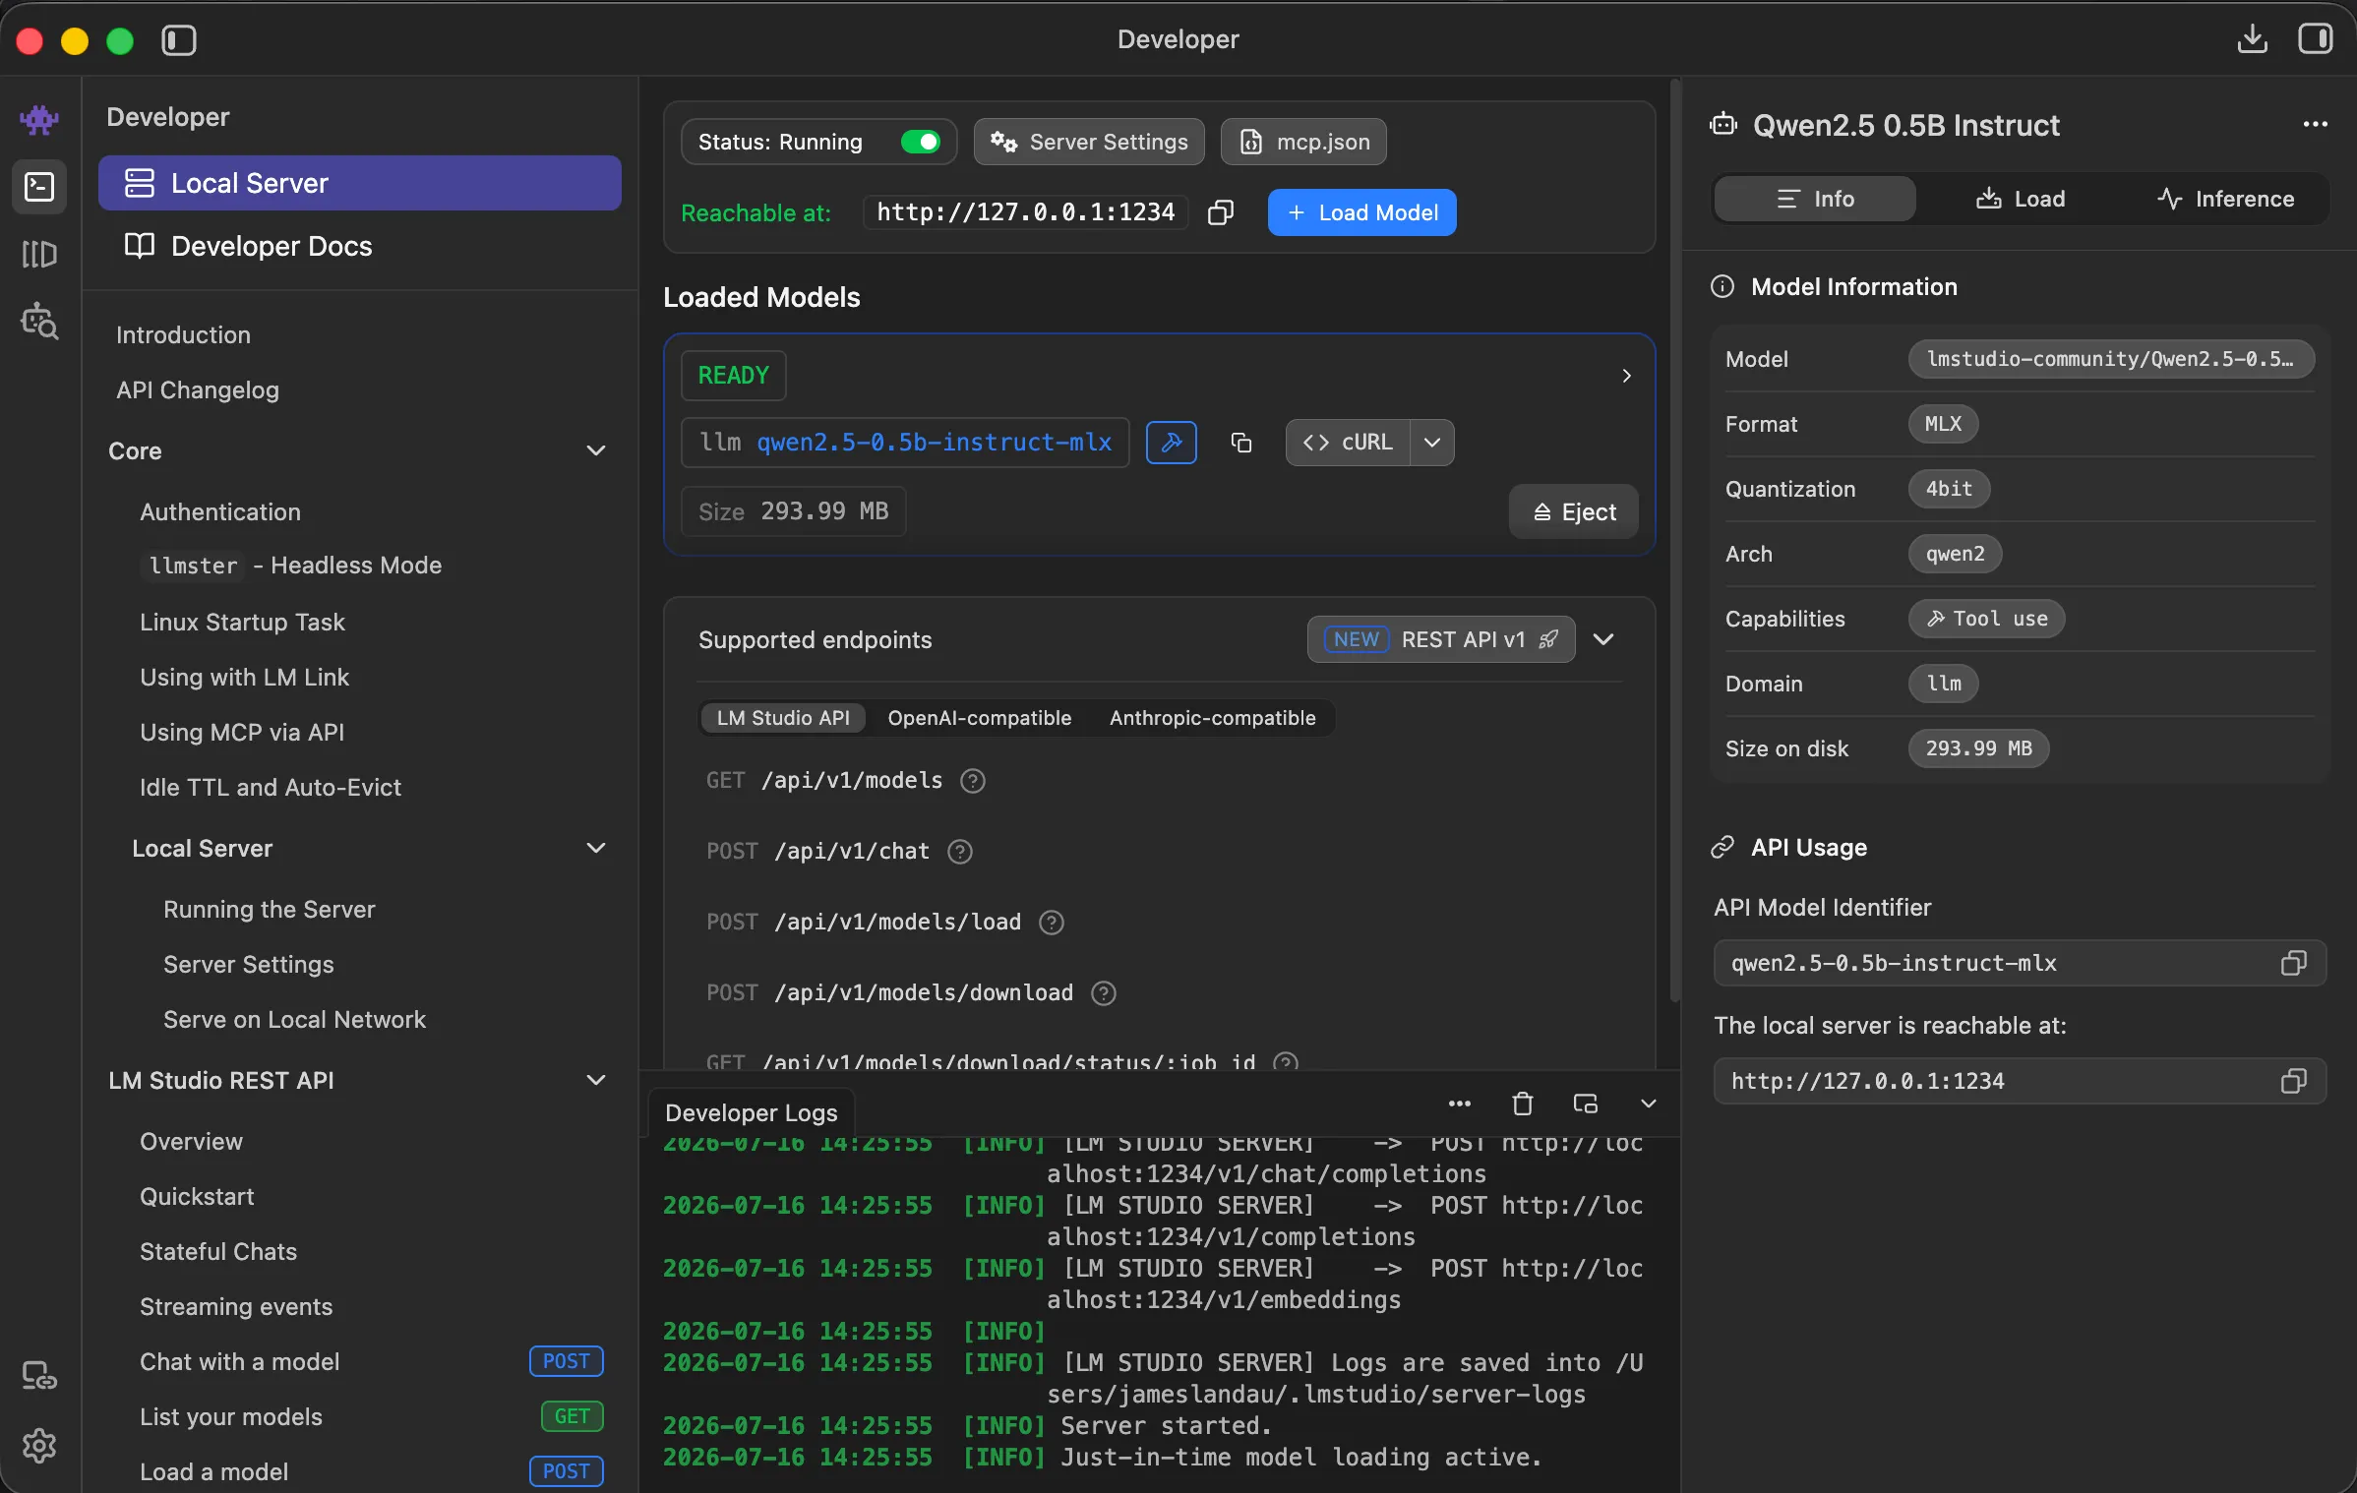This screenshot has height=1493, width=2357.
Task: Click the Load Model button
Action: pos(1361,212)
